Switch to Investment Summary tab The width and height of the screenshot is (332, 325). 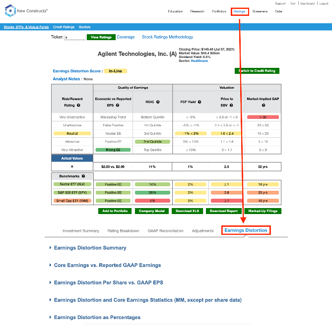(x=81, y=231)
